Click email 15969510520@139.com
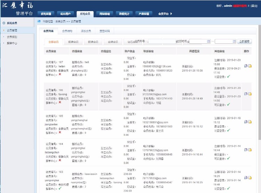The image size is (261, 193). (157, 66)
